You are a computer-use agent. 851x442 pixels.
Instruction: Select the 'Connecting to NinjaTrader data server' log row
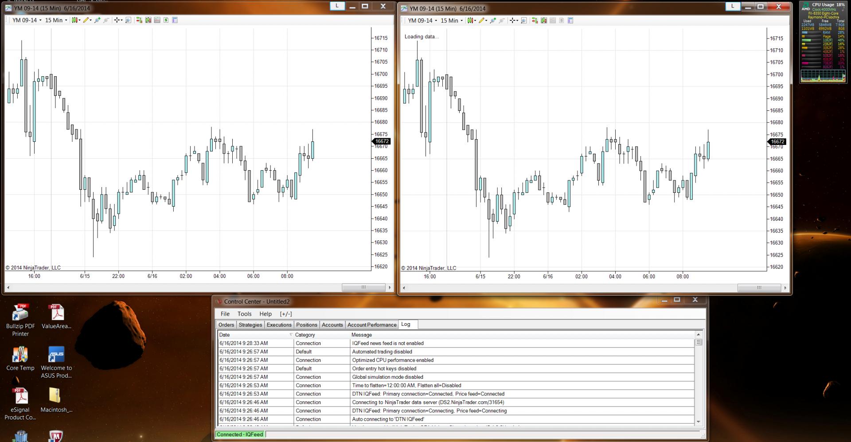[456, 402]
